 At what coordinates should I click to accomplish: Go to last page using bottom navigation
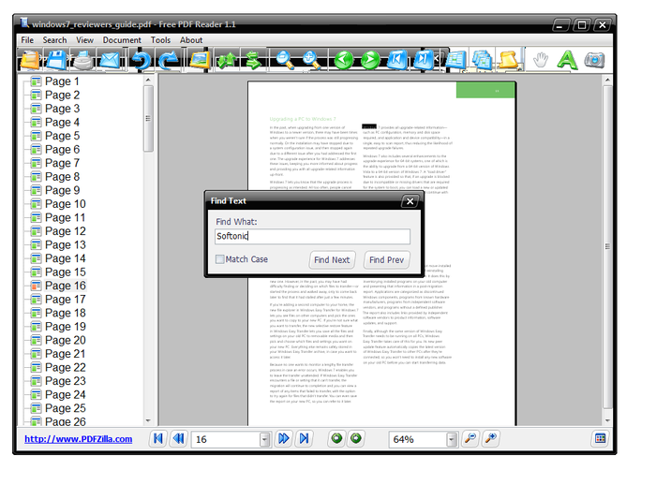click(304, 439)
